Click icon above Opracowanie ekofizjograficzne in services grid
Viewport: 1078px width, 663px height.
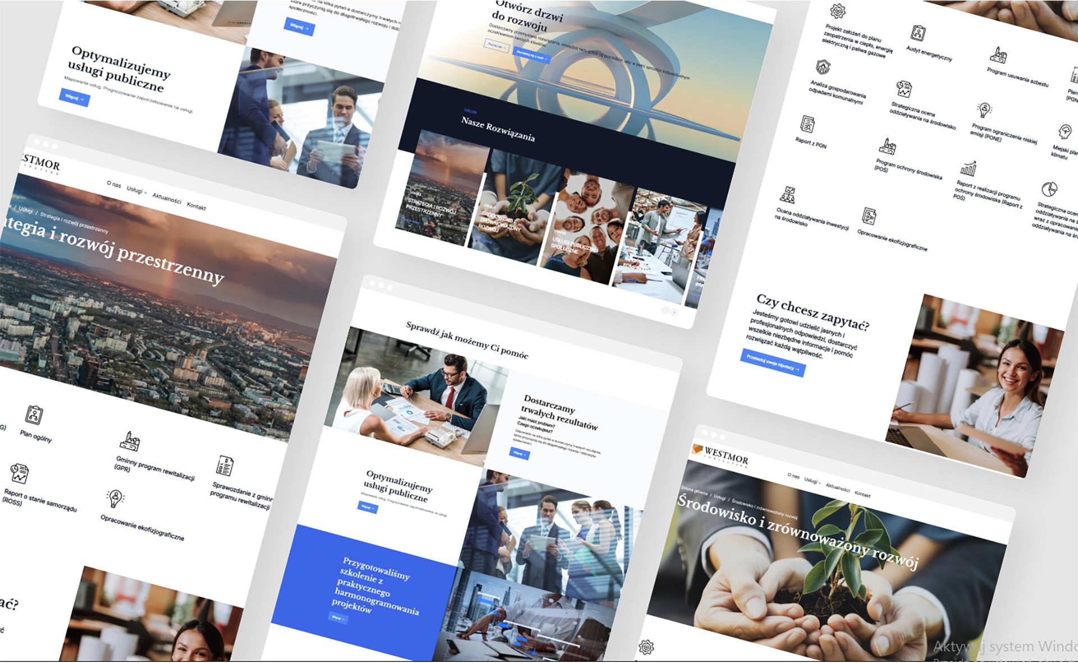tap(869, 216)
